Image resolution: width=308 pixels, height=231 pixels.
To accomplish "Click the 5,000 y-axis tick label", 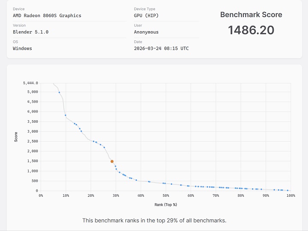I will [32, 92].
